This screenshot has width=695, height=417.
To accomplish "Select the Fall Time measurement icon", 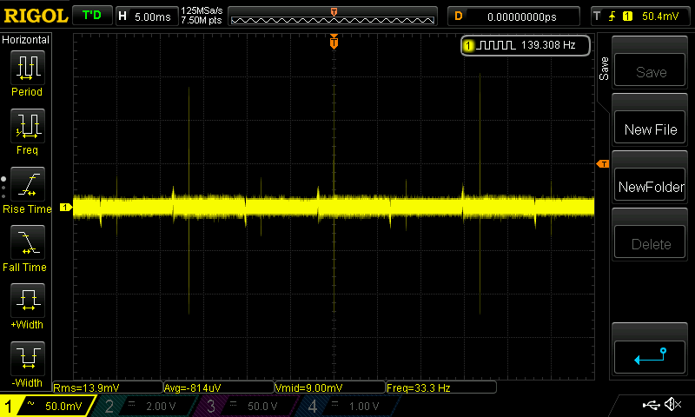I will (x=28, y=242).
